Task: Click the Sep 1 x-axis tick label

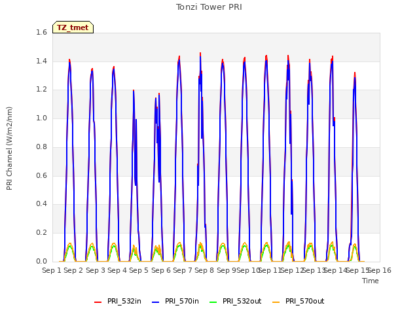Action: (52, 270)
